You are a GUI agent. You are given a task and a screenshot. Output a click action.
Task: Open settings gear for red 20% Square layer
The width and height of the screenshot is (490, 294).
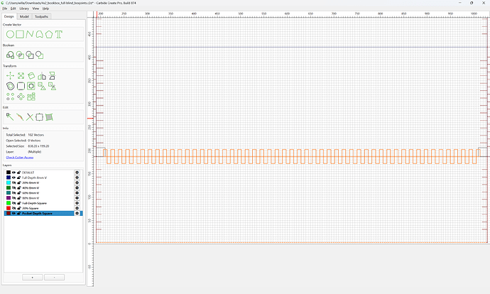77,208
